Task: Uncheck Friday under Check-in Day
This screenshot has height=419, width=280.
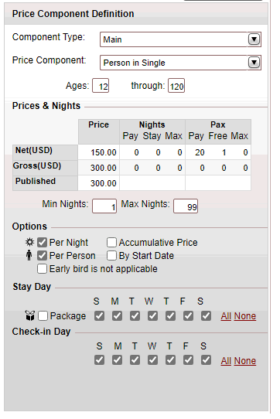Action: pyautogui.click(x=188, y=359)
